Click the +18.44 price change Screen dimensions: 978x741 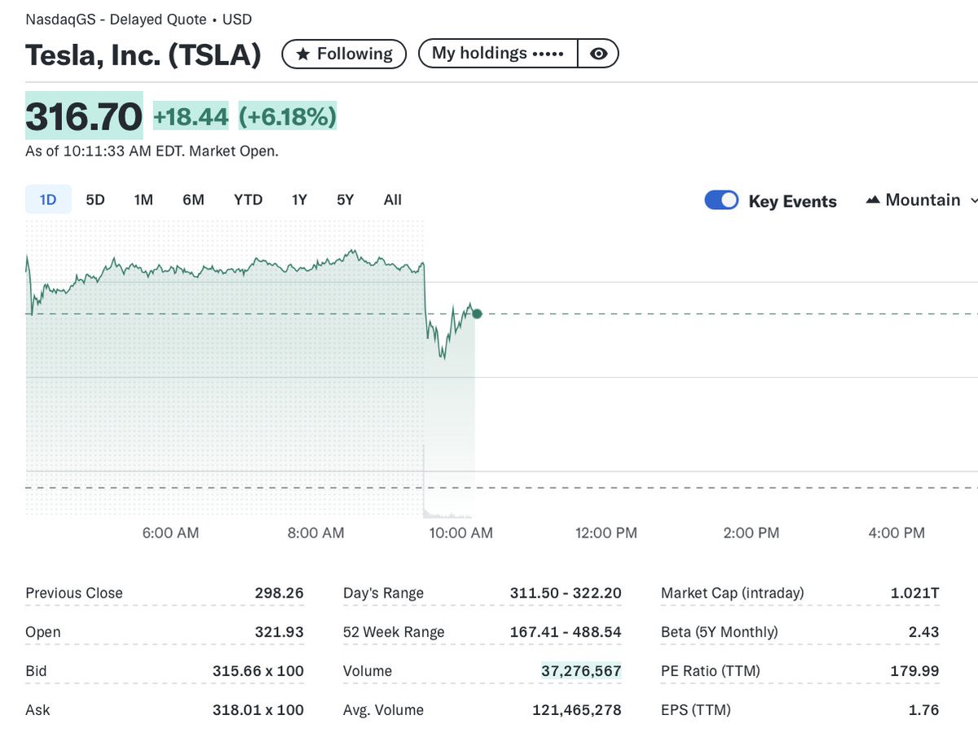pyautogui.click(x=191, y=116)
